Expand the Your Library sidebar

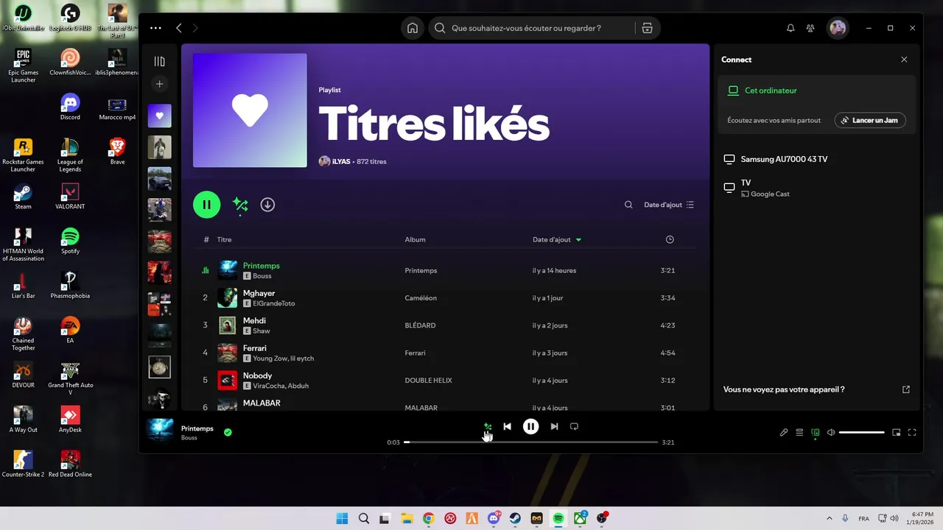point(159,62)
